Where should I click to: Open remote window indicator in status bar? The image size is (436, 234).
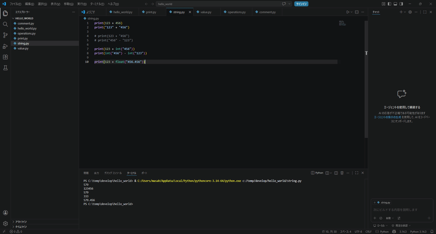click(4, 231)
